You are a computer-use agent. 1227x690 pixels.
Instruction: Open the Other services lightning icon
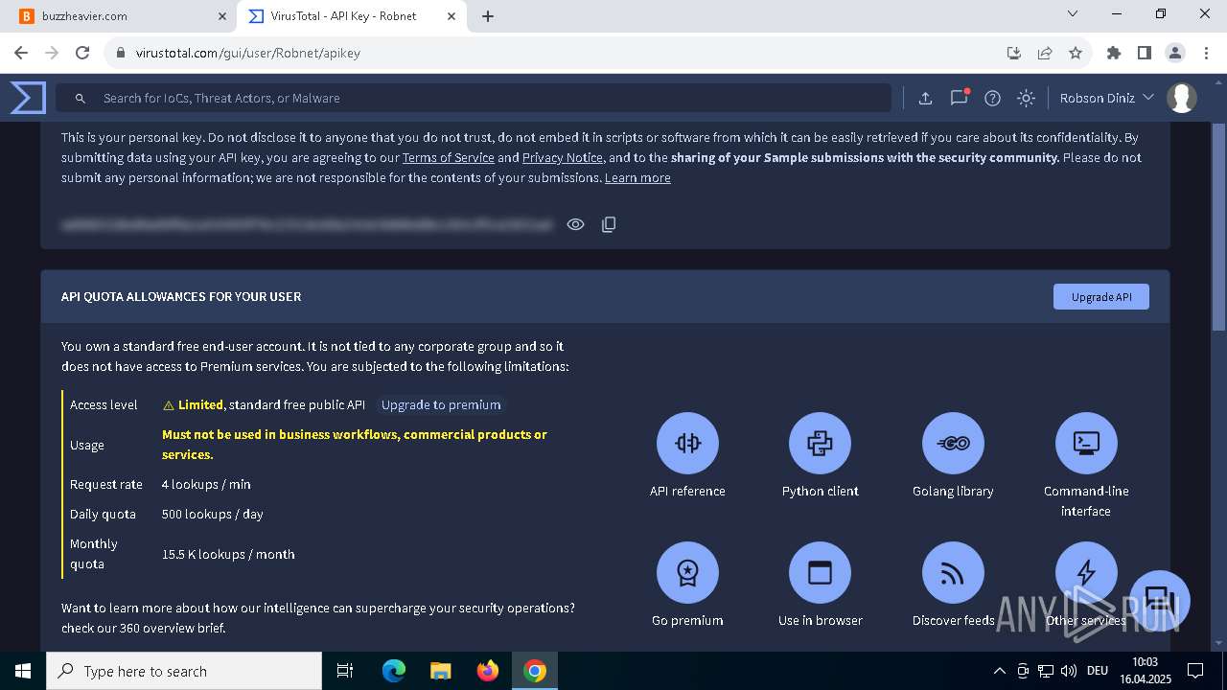1086,572
